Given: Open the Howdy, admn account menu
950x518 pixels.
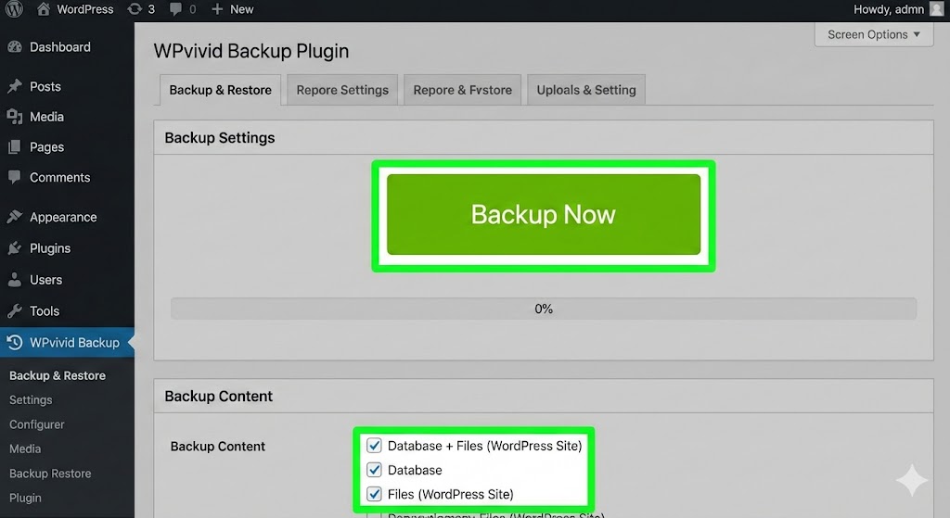Looking at the screenshot, I should pyautogui.click(x=888, y=9).
